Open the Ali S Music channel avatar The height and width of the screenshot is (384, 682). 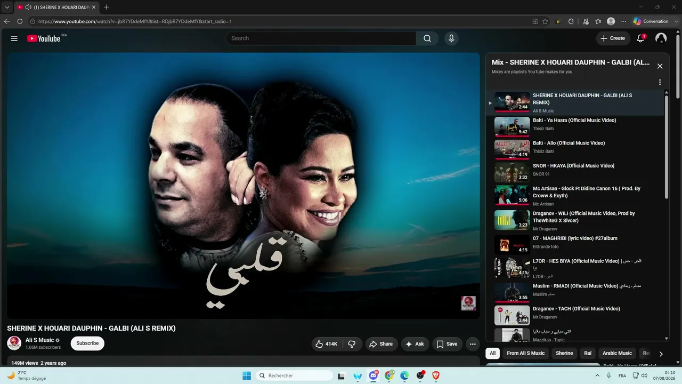coord(14,343)
